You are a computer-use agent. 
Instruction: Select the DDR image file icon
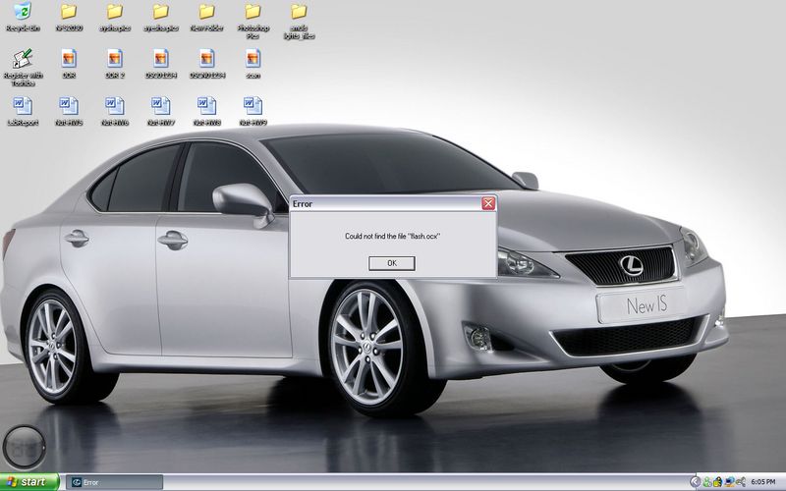pyautogui.click(x=69, y=64)
